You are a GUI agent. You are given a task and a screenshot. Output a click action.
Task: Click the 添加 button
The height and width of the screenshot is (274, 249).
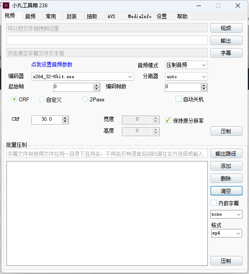click(226, 166)
